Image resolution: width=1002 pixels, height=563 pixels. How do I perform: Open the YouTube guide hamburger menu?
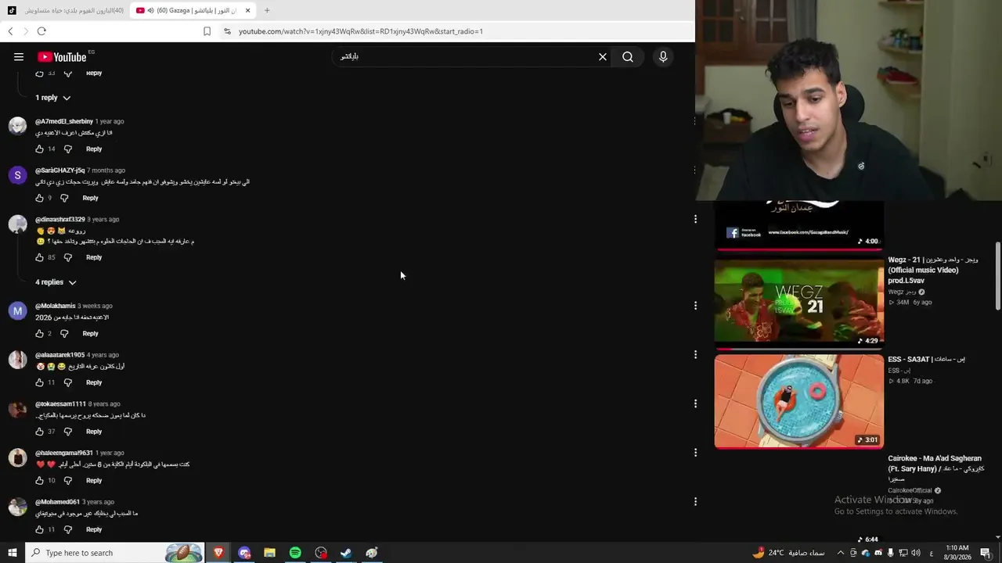click(x=19, y=56)
